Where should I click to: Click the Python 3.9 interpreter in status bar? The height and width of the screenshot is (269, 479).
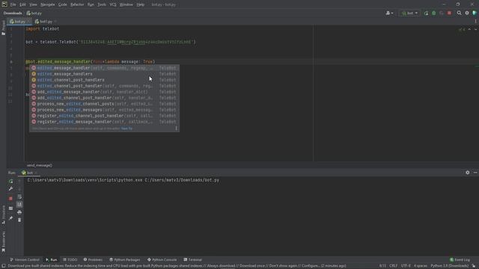point(449,266)
